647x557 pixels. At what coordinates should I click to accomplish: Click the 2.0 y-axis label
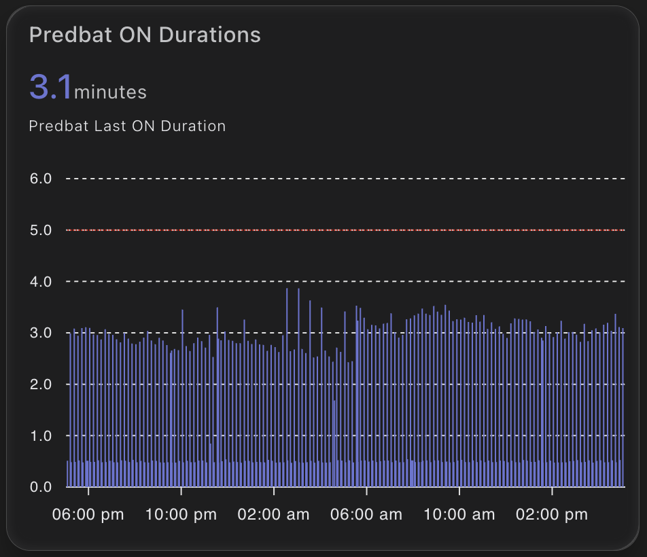point(41,384)
